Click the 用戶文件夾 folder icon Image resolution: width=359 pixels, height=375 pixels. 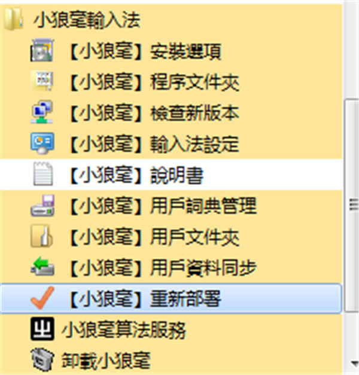point(42,236)
